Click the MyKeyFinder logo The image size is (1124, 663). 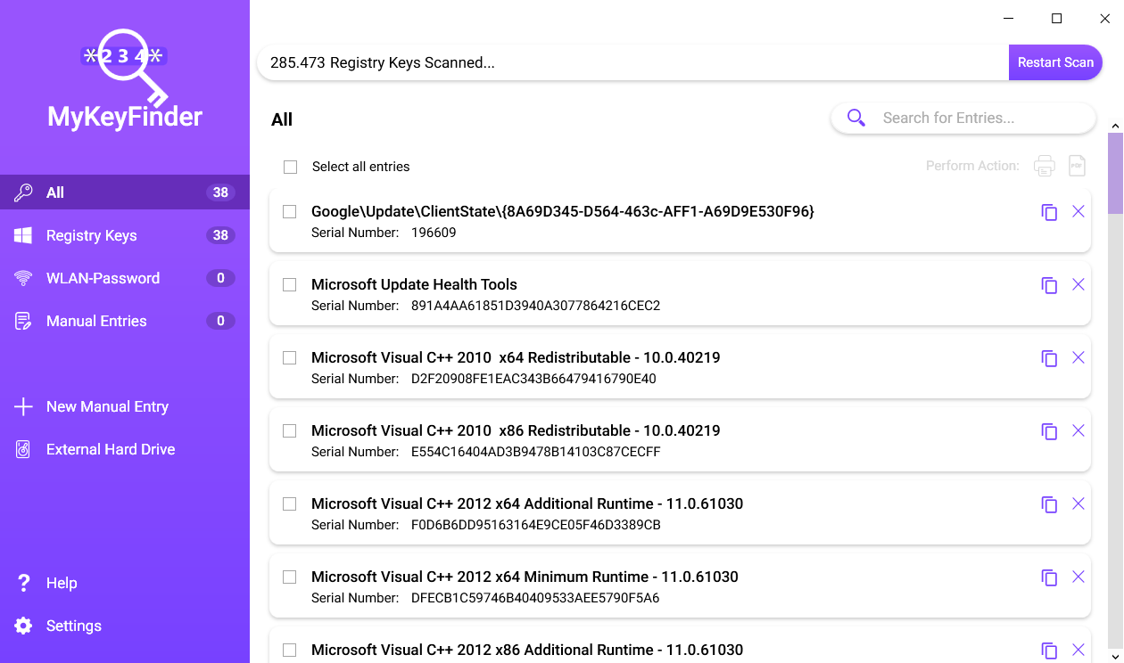click(125, 78)
